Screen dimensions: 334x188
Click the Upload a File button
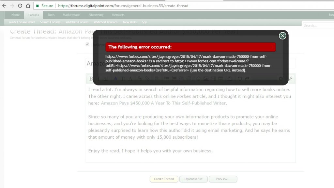[193, 179]
